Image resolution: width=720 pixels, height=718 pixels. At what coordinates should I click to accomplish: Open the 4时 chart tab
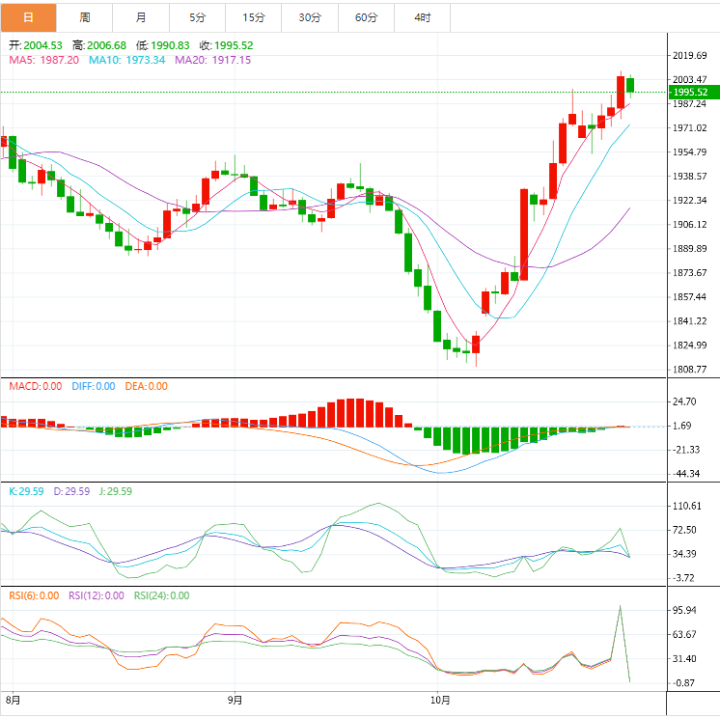[423, 17]
